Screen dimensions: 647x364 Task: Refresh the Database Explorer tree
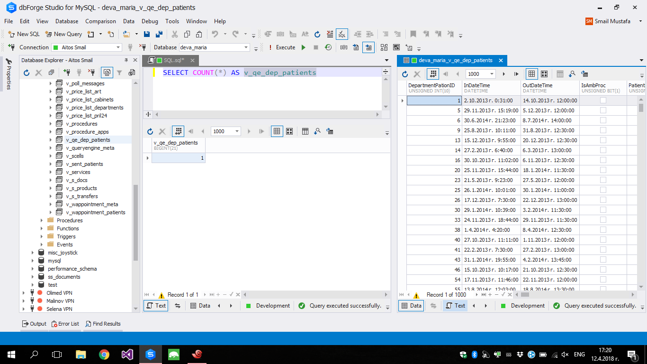point(27,73)
